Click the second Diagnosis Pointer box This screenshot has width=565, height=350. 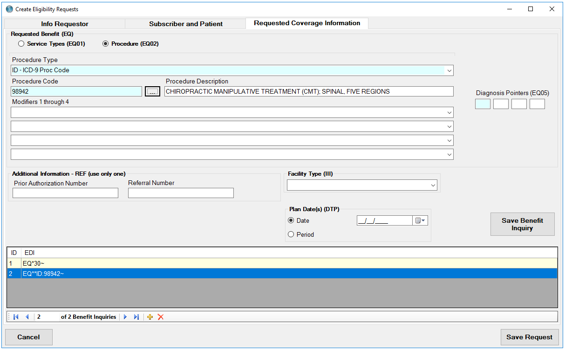tap(501, 104)
